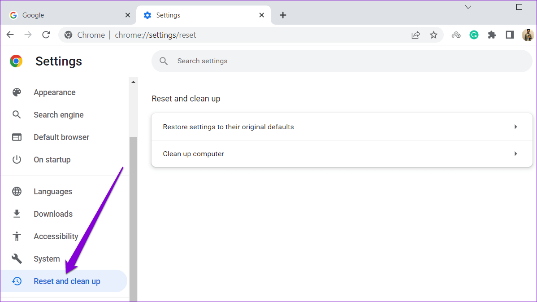Click the Accessibility person icon
This screenshot has width=537, height=302.
coord(17,236)
